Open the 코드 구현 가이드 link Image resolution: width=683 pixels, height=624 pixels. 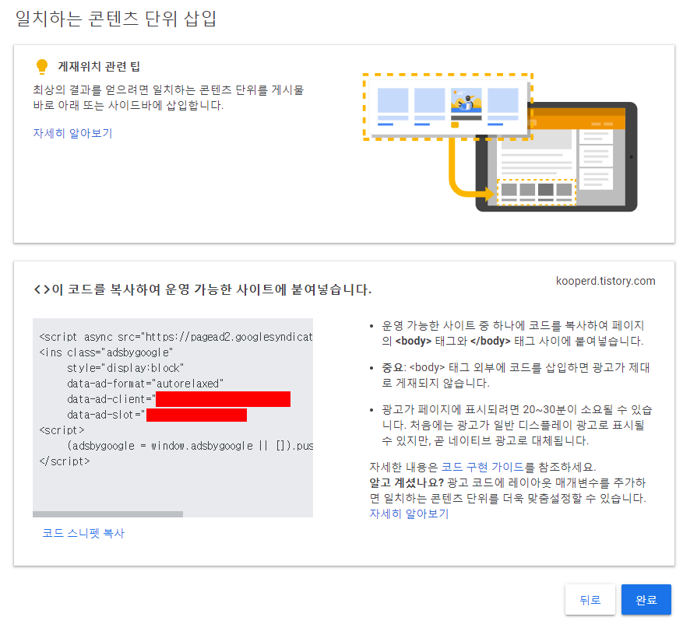coord(482,467)
